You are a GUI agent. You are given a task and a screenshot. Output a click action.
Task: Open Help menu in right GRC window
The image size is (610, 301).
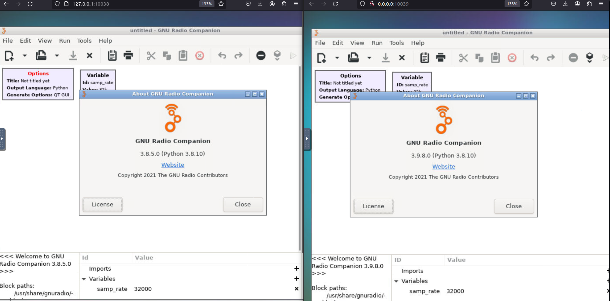[418, 43]
